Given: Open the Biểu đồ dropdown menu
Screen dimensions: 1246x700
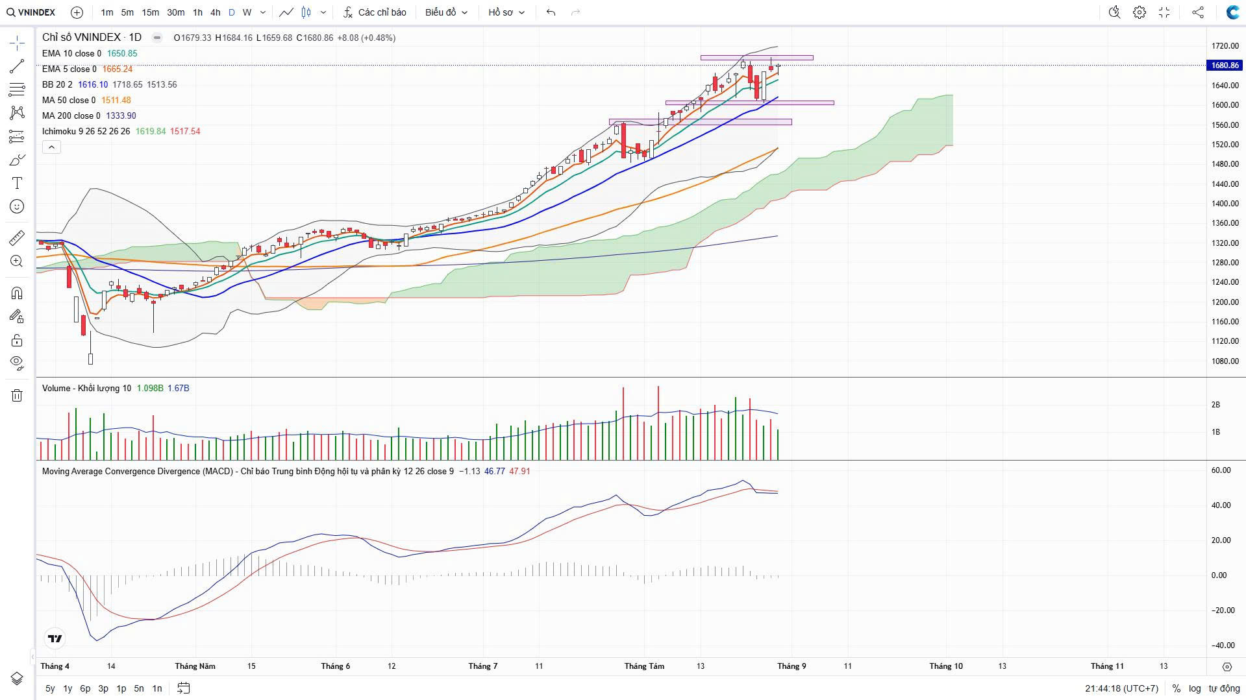Looking at the screenshot, I should coord(446,12).
